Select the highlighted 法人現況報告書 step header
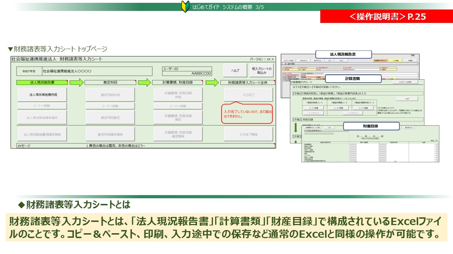The width and height of the screenshot is (453, 254). pos(42,83)
